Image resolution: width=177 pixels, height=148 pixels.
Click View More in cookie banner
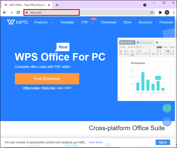click(96, 142)
